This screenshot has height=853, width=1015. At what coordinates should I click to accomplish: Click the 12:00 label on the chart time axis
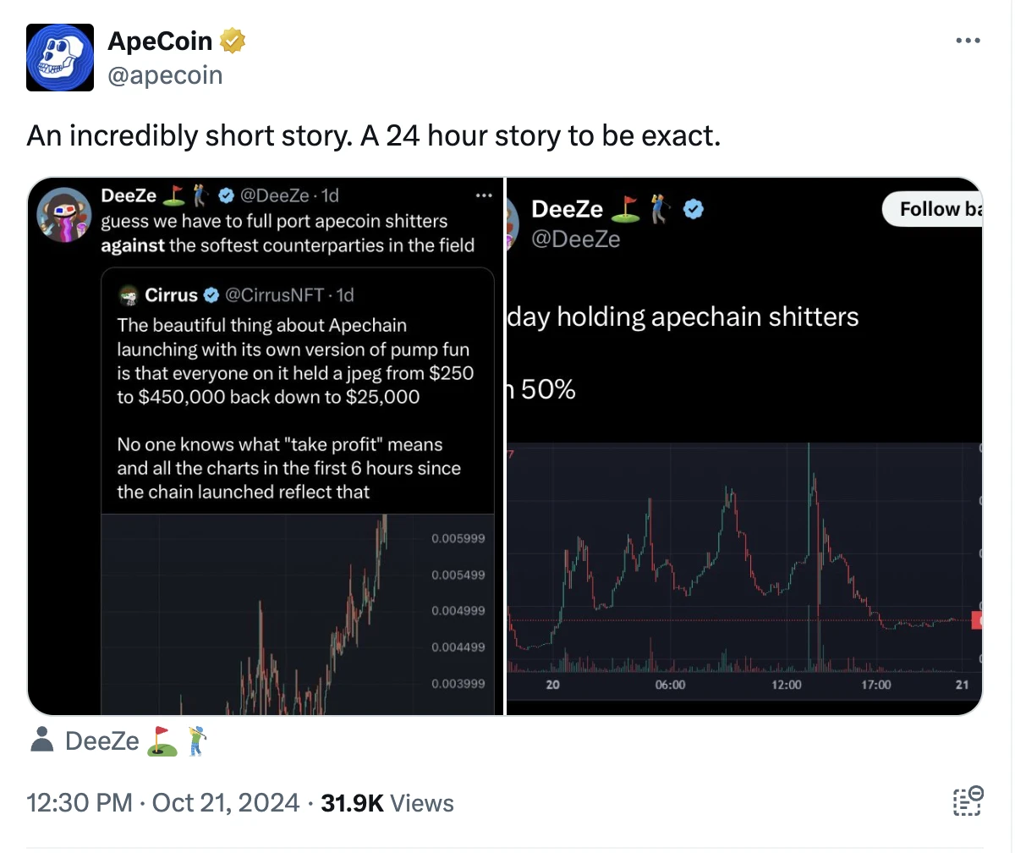[x=787, y=685]
